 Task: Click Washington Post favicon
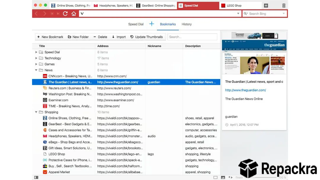click(x=45, y=94)
